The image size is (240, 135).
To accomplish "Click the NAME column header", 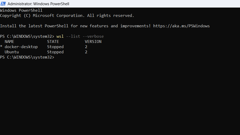I will coord(9,42).
